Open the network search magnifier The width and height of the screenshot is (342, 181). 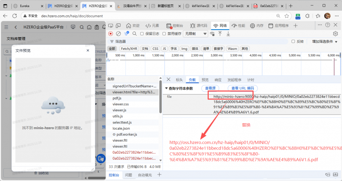[134, 34]
